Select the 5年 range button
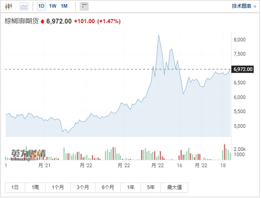The height and width of the screenshot is (198, 261). (151, 187)
